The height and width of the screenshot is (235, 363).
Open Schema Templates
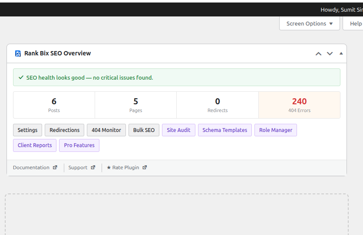224,130
